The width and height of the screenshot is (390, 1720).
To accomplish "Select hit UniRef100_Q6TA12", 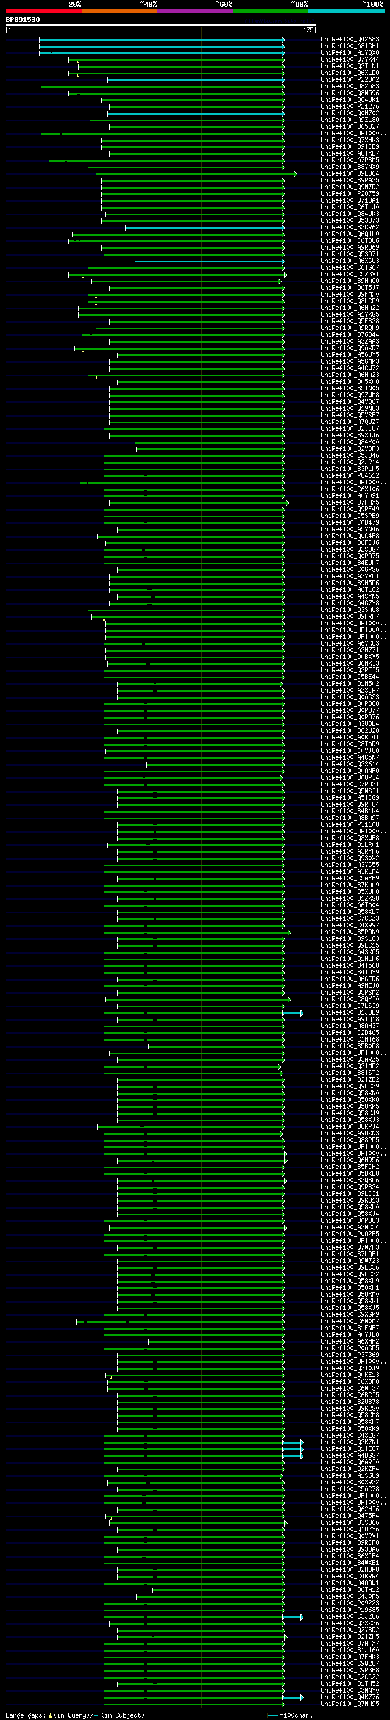I will 350,1590.
